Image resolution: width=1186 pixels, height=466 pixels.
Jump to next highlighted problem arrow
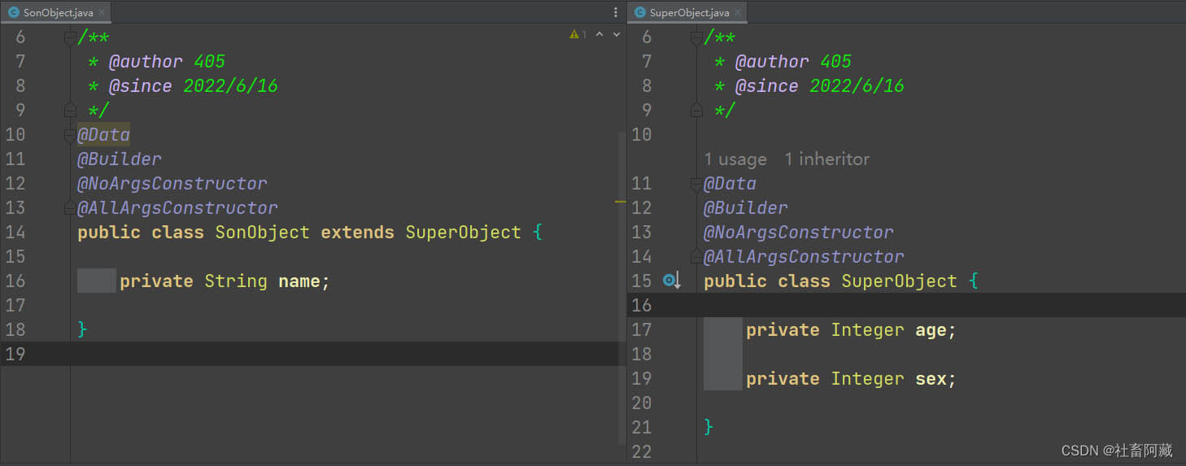616,35
